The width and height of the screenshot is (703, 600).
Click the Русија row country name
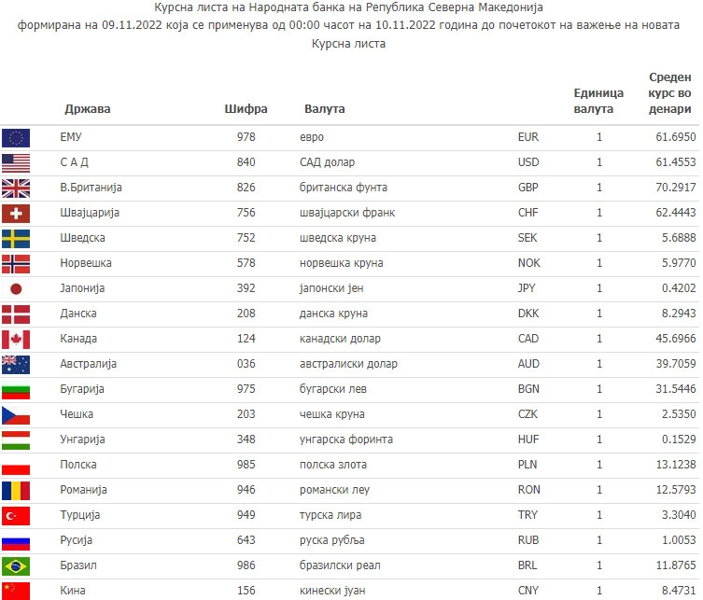click(77, 540)
